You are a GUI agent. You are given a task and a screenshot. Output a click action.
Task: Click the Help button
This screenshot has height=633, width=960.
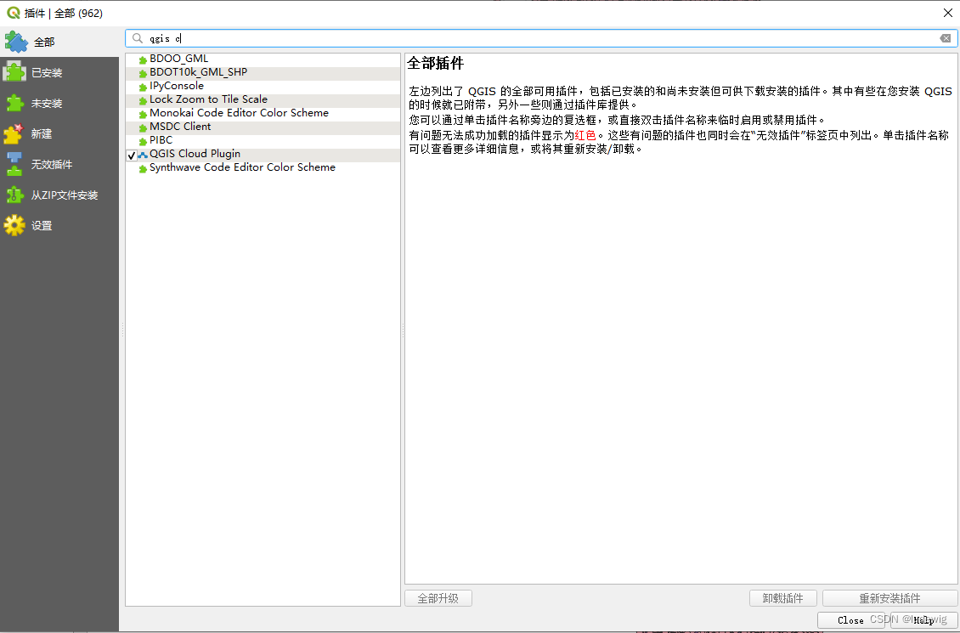tap(923, 620)
